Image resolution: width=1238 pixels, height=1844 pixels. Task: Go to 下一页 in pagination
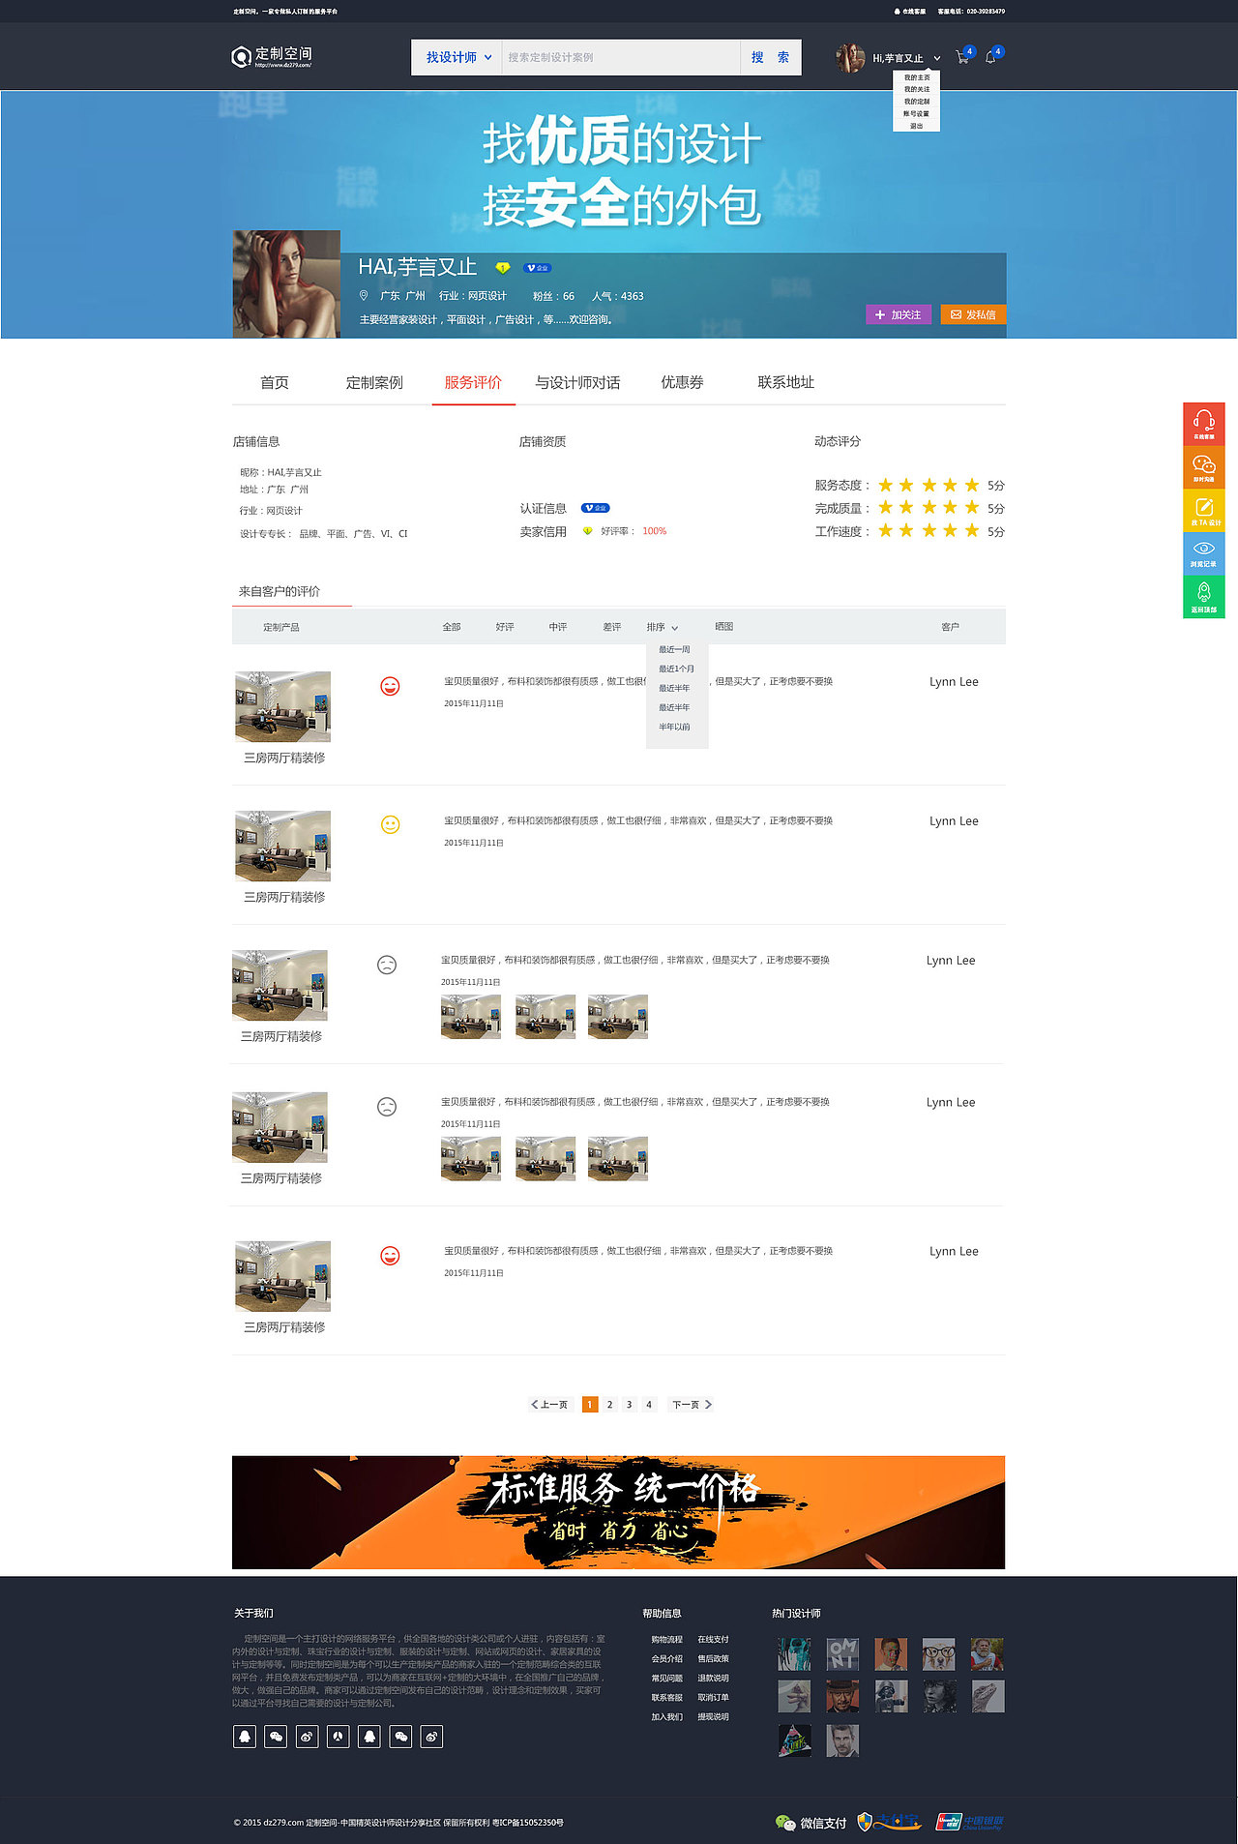692,1405
